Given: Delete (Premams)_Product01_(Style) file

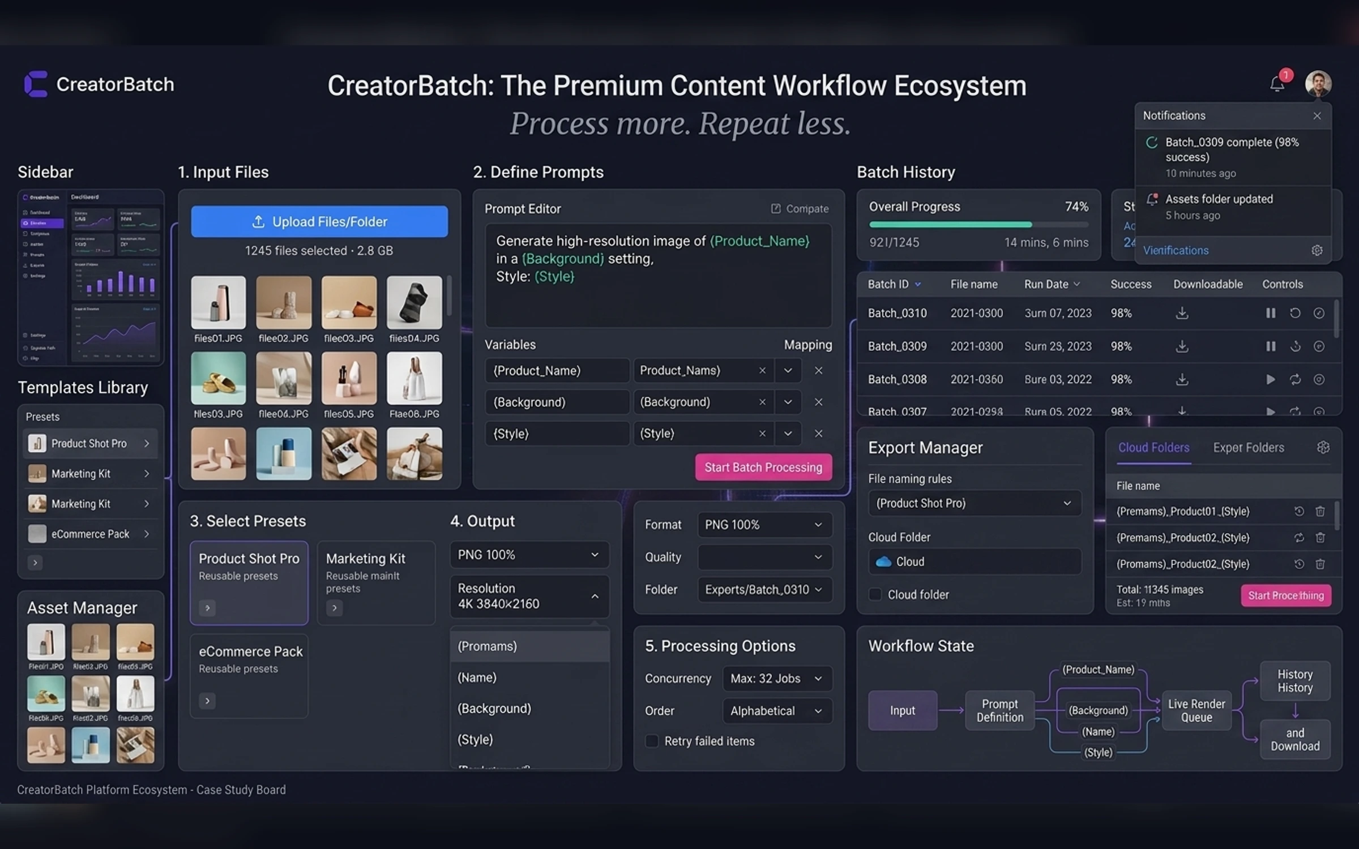Looking at the screenshot, I should click(1320, 511).
